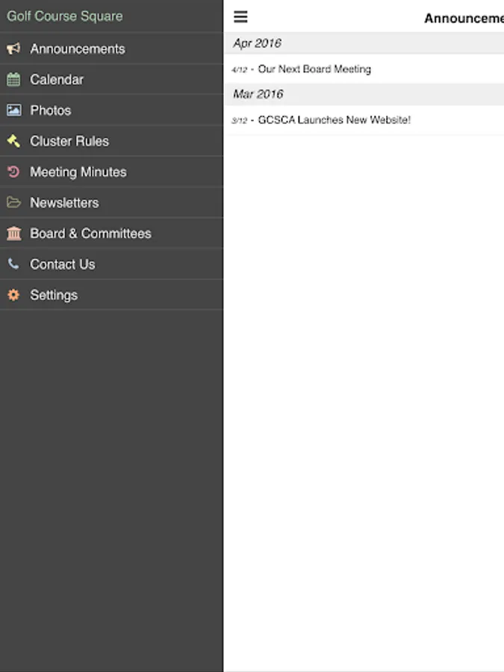
Task: Click the Meeting Minutes history icon
Action: 13,172
